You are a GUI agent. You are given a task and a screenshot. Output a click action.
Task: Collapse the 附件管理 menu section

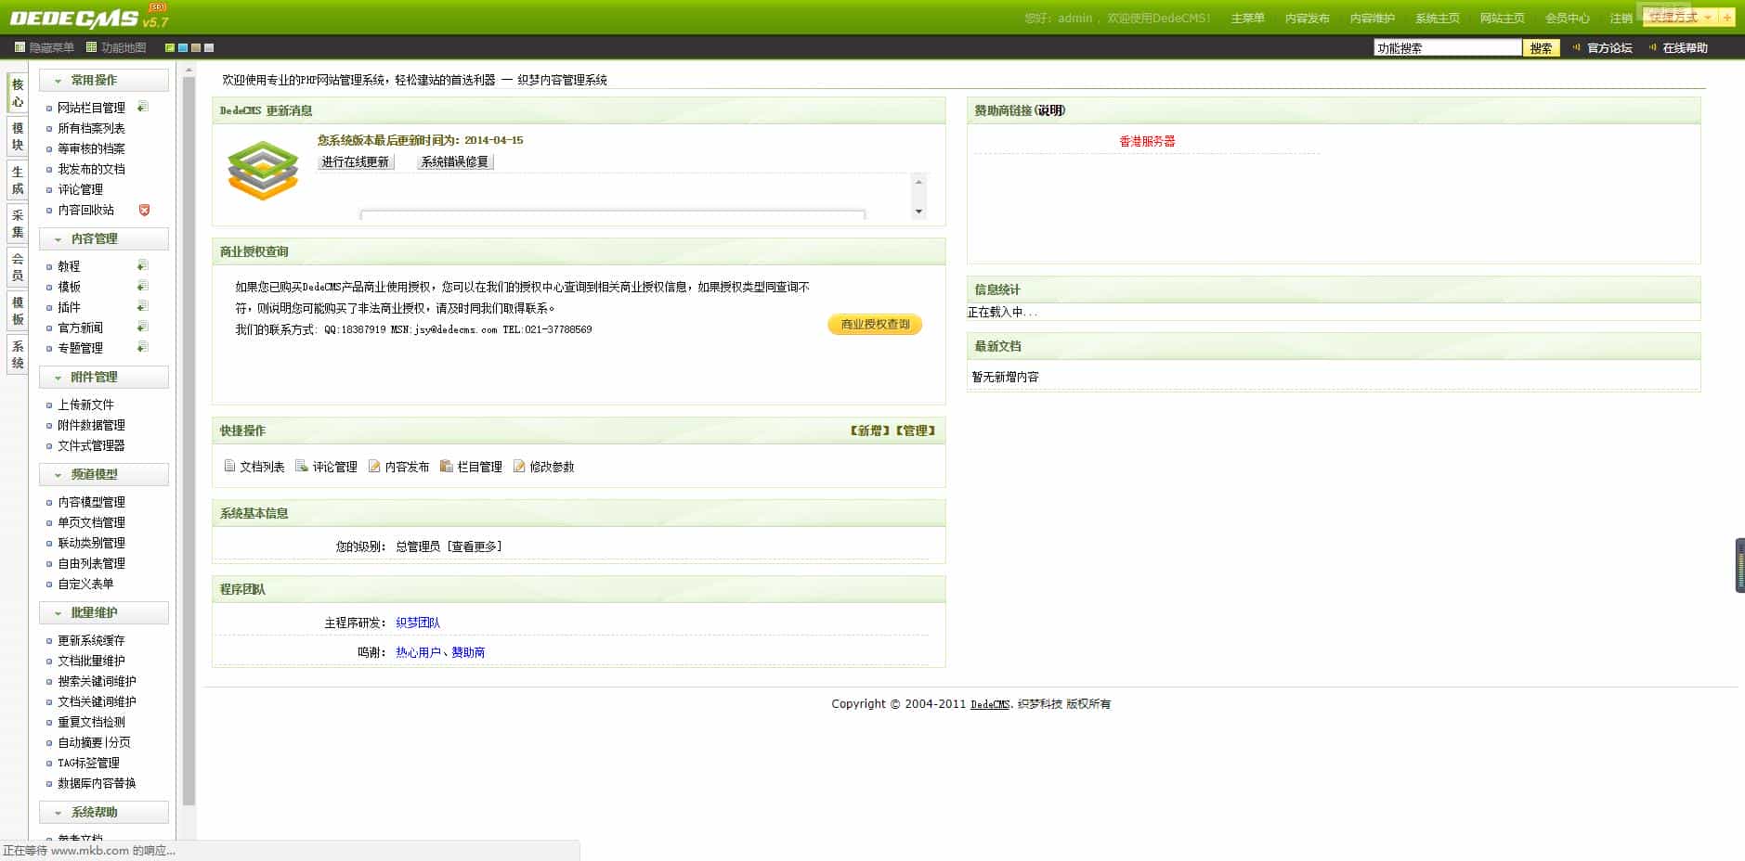(104, 378)
